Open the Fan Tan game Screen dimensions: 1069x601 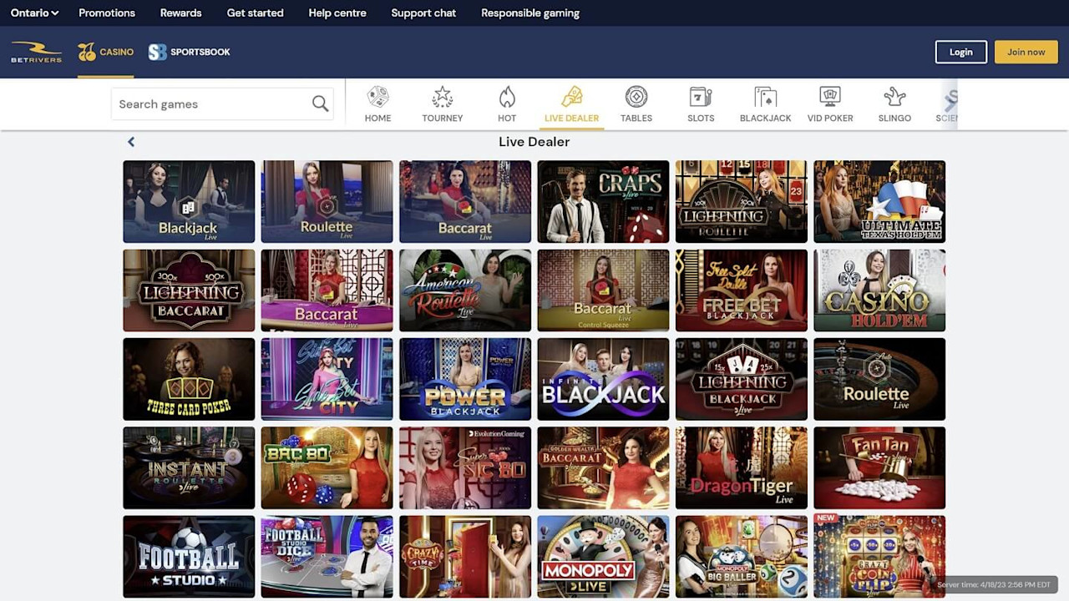click(x=879, y=467)
